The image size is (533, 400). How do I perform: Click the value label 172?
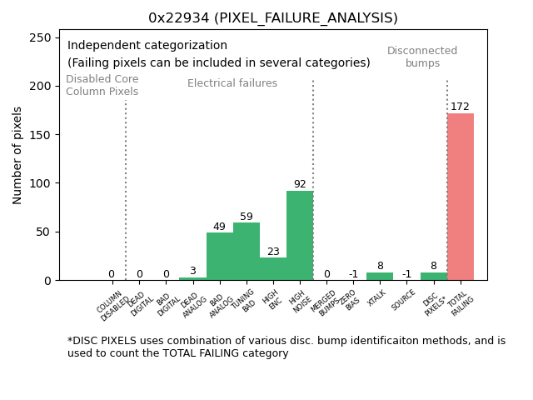pos(461,107)
